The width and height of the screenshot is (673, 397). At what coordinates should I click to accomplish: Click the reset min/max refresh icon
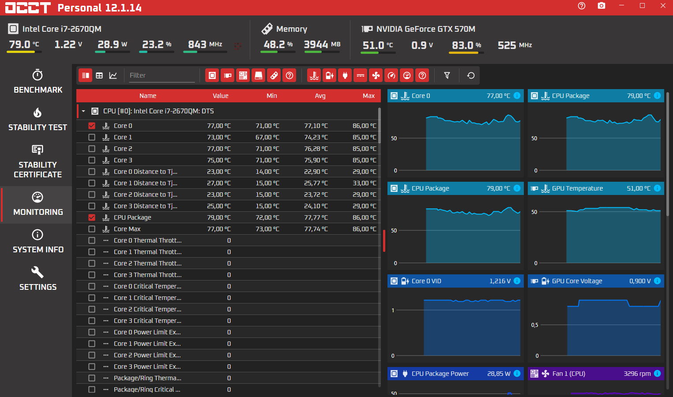pos(471,75)
